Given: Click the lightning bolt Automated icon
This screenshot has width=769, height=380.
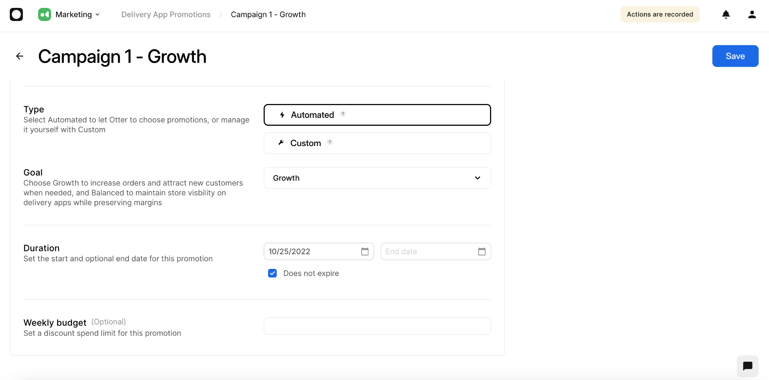Looking at the screenshot, I should click(282, 115).
